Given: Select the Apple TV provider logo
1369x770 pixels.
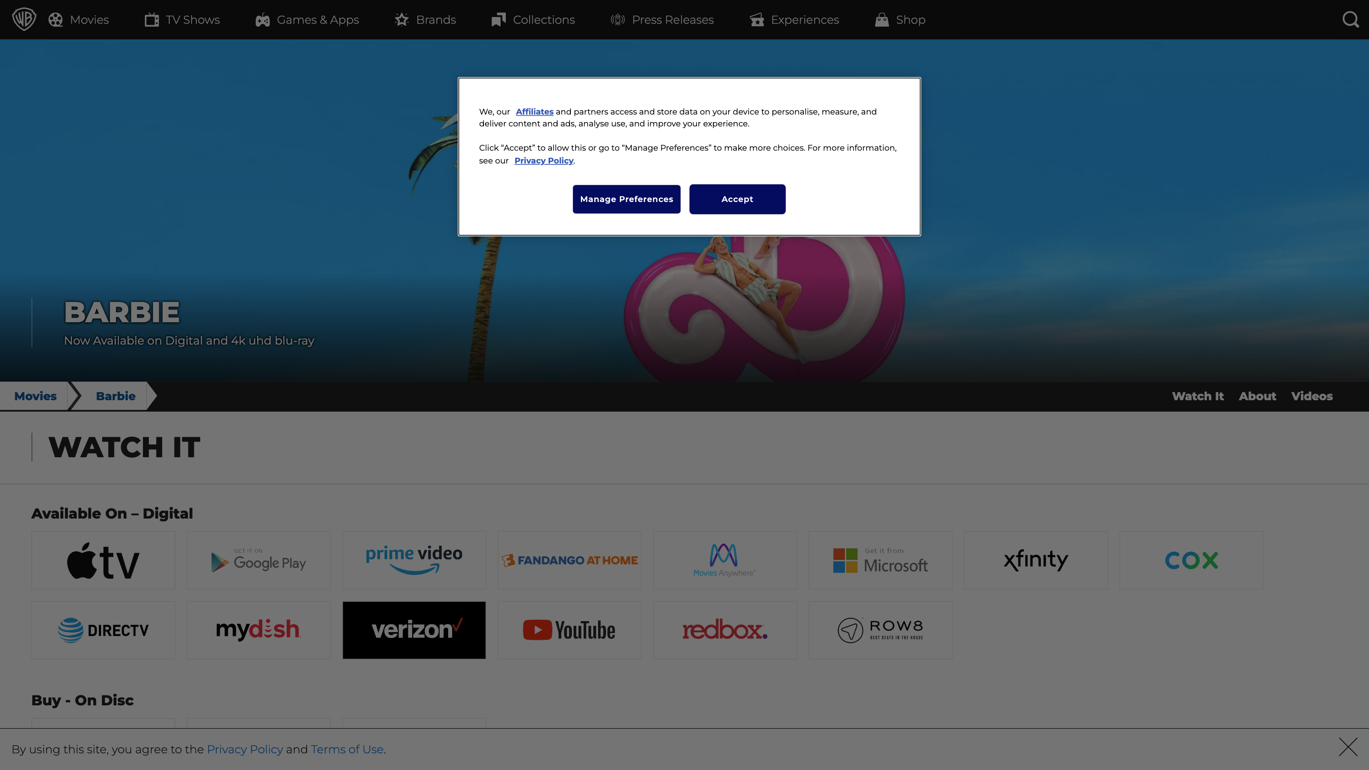Looking at the screenshot, I should pos(103,560).
